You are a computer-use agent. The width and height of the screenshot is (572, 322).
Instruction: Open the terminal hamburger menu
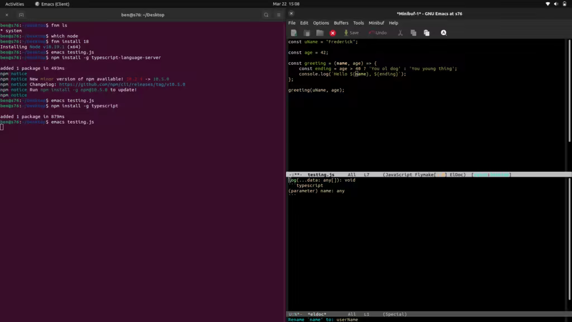click(279, 15)
